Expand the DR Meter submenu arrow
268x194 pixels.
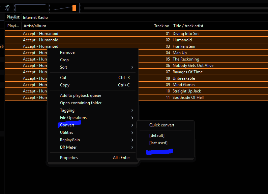(x=132, y=148)
